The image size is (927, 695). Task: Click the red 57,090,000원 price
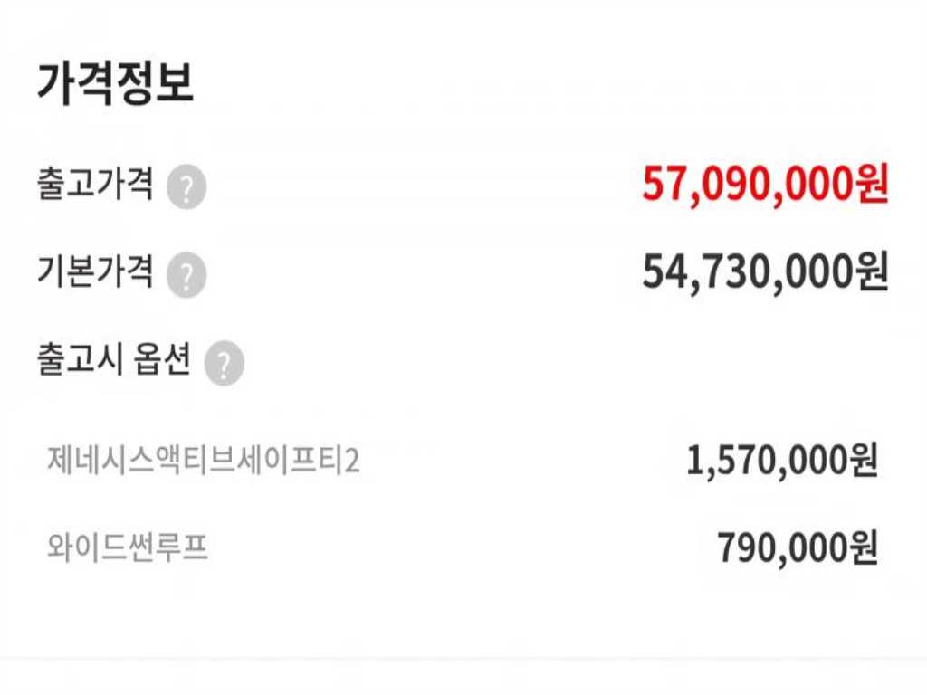pyautogui.click(x=766, y=185)
